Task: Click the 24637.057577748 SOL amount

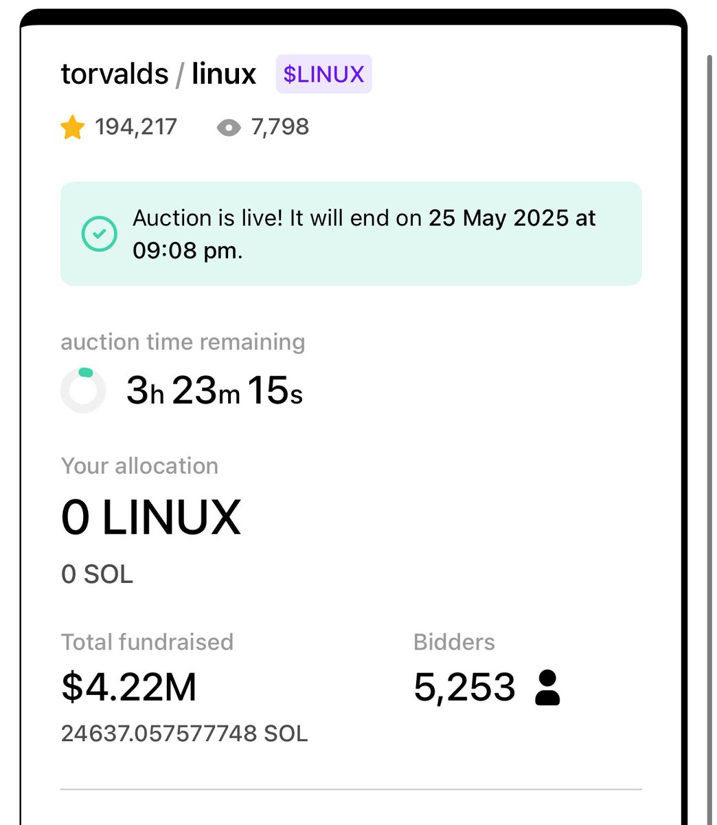Action: point(184,734)
